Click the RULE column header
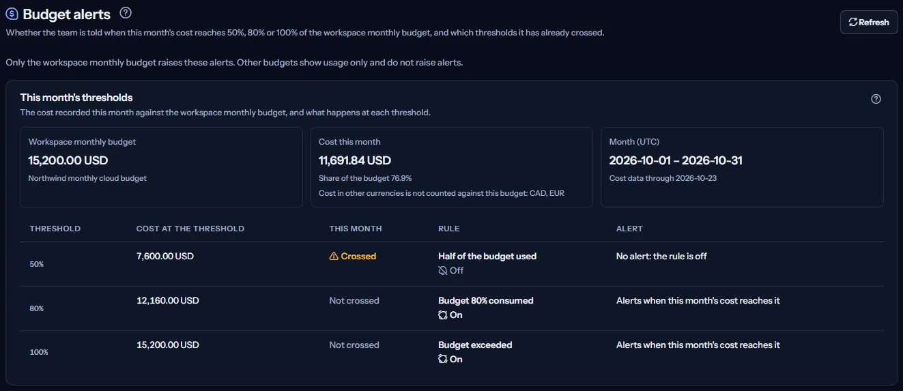This screenshot has width=903, height=391. tap(449, 229)
